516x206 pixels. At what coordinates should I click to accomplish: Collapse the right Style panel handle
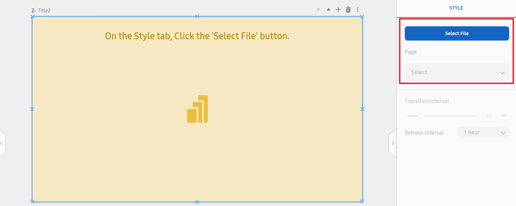[x=392, y=144]
